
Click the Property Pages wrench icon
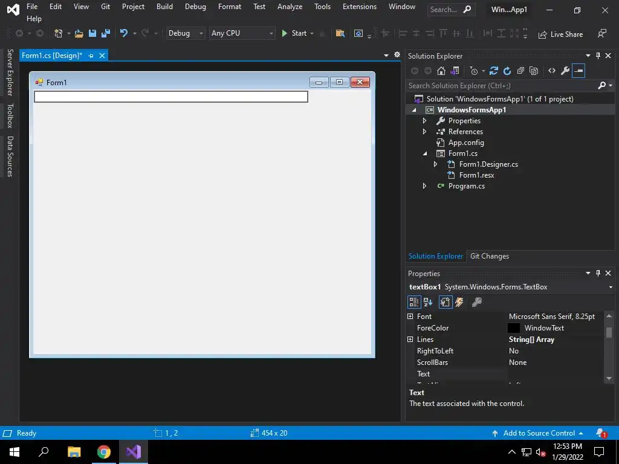476,302
